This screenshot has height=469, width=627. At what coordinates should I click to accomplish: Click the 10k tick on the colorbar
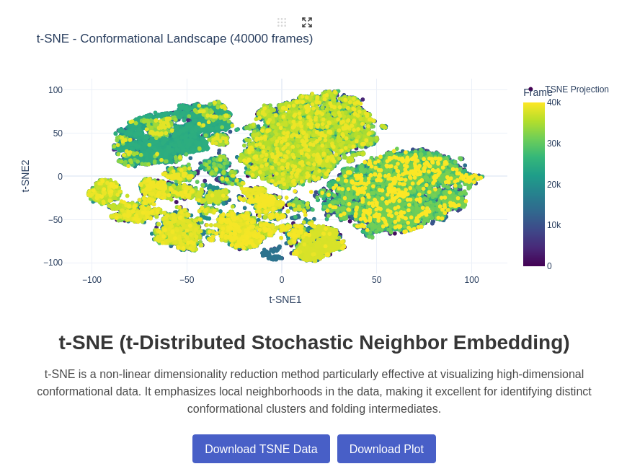coord(552,224)
